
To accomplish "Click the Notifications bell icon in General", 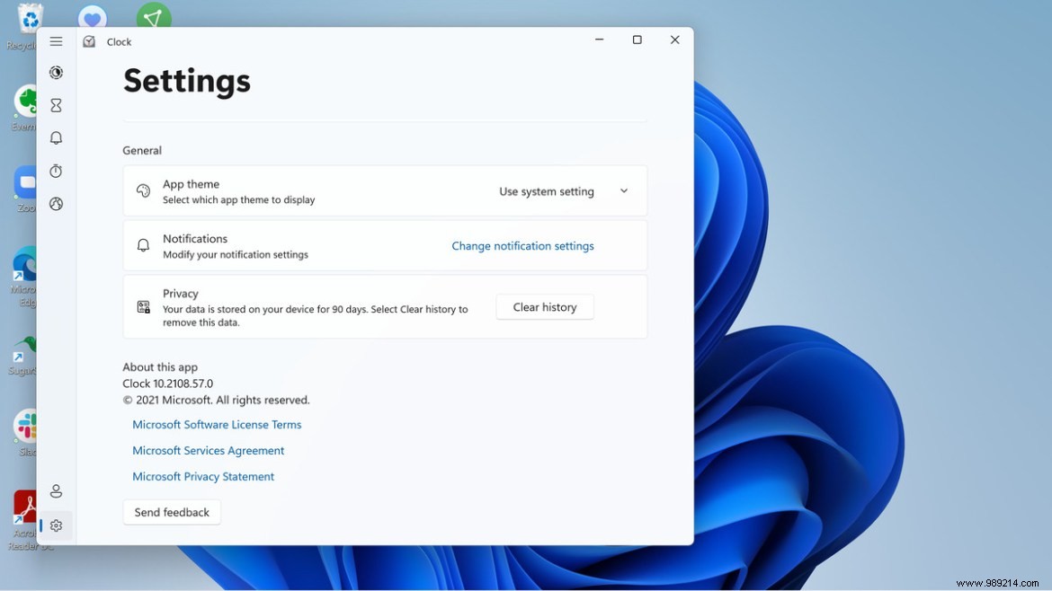I will coord(143,245).
